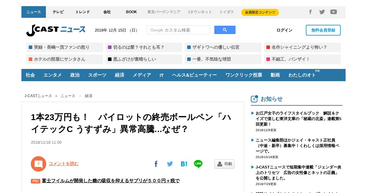Image resolution: width=367 pixels, height=193 pixels.
Task: Open トイダス link
Action: (227, 12)
